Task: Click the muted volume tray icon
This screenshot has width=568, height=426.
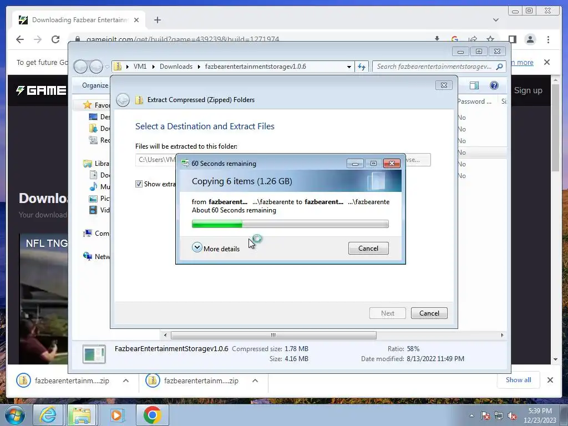Action: click(512, 416)
